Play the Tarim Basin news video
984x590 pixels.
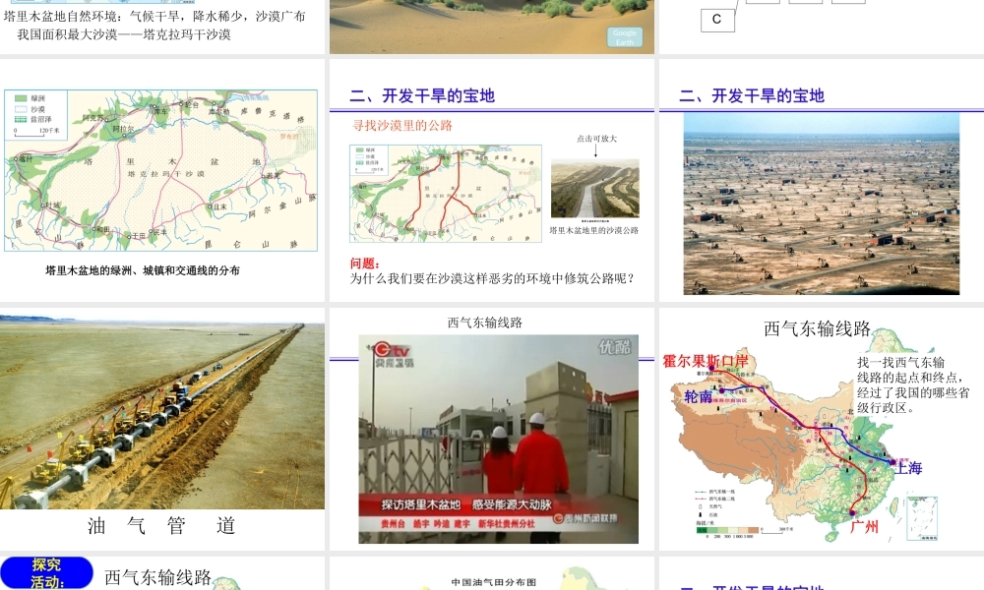[x=498, y=439]
